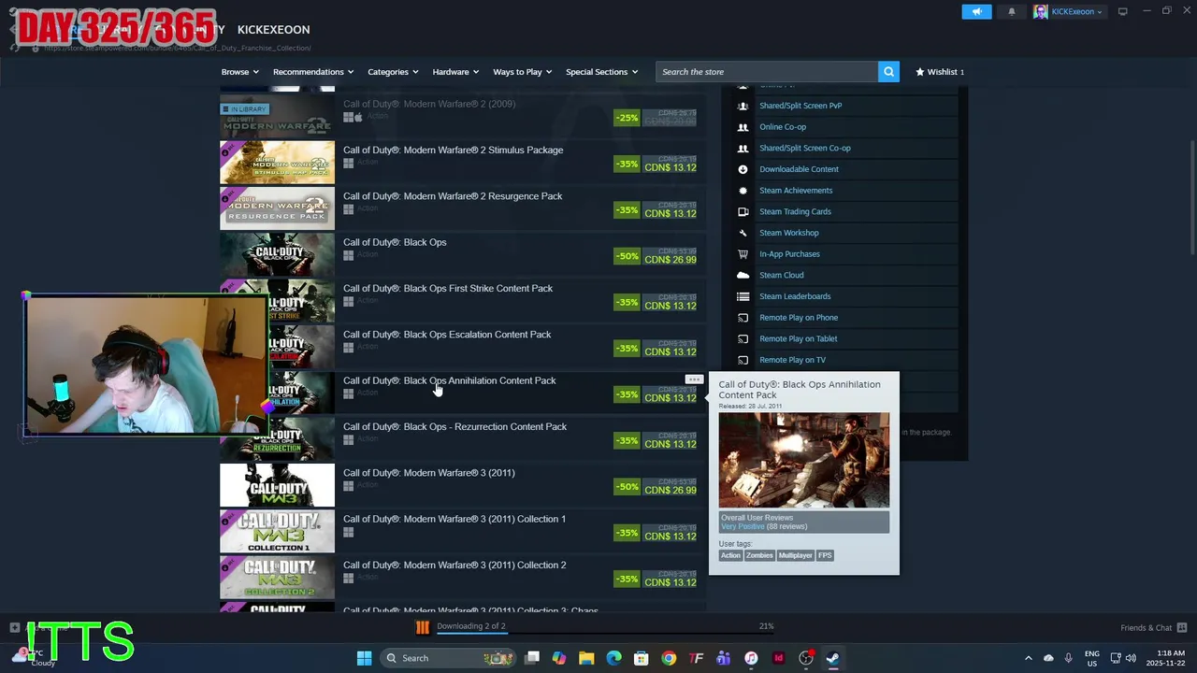Click the Steam Cloud feature link
This screenshot has height=673, width=1197.
[782, 275]
